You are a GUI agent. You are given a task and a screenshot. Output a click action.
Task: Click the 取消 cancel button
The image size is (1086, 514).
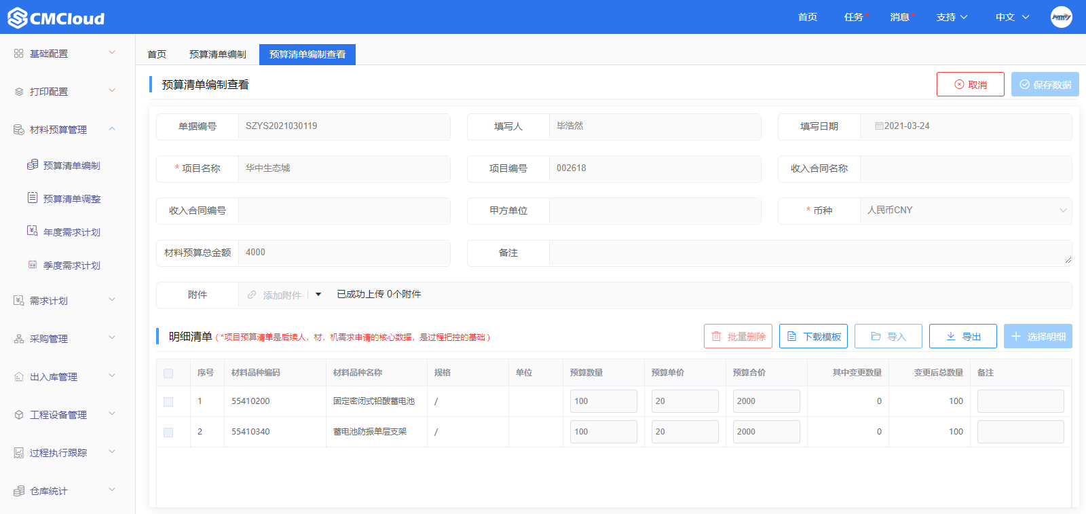970,85
